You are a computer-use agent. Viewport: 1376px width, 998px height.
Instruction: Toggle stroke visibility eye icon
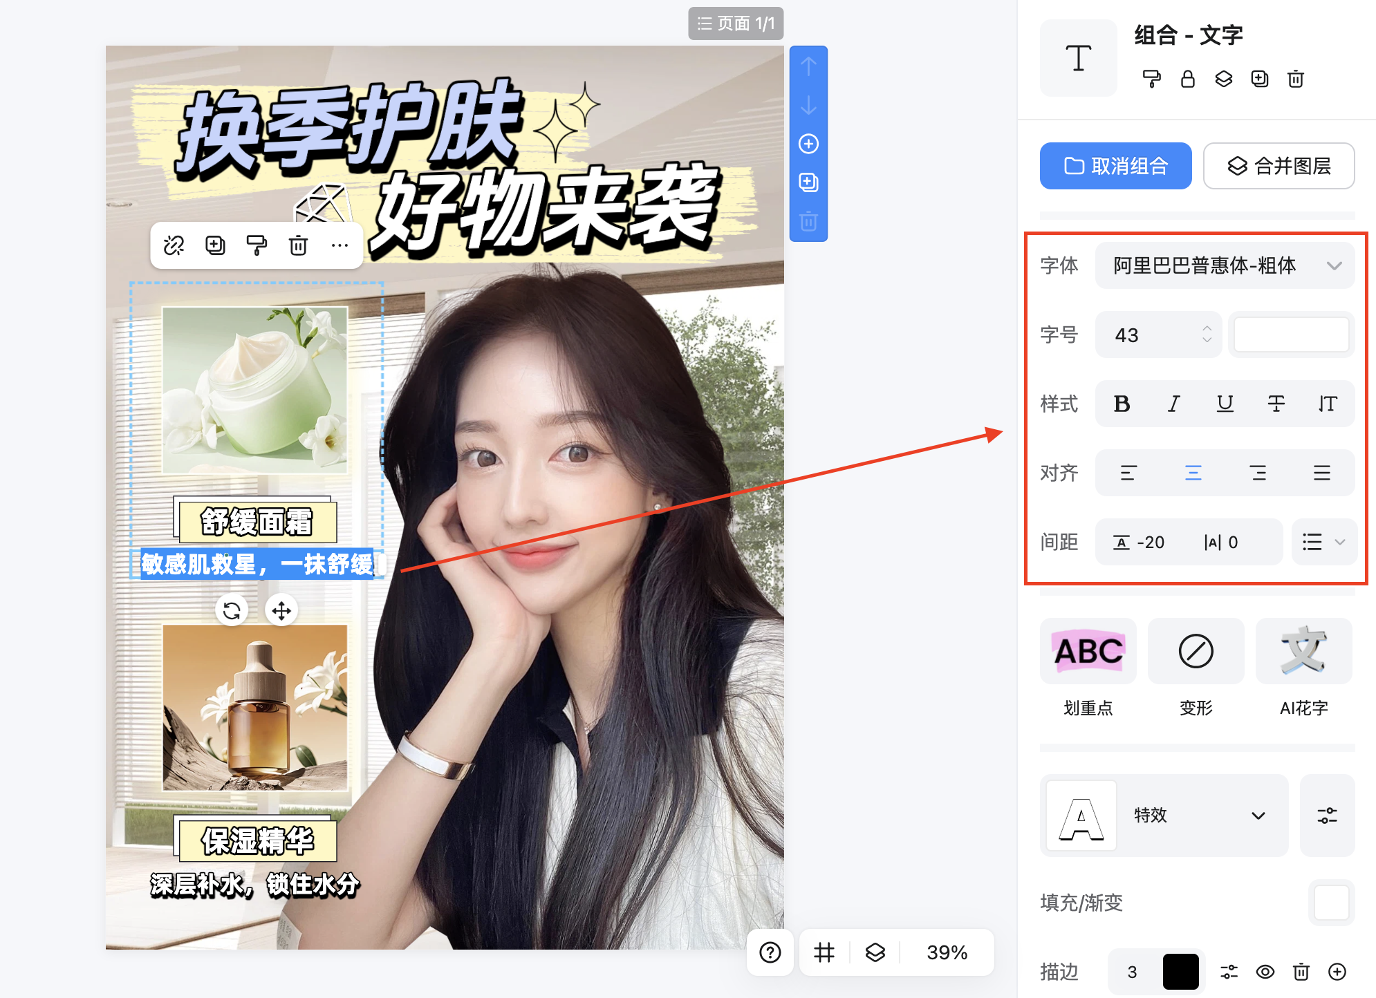[1265, 972]
